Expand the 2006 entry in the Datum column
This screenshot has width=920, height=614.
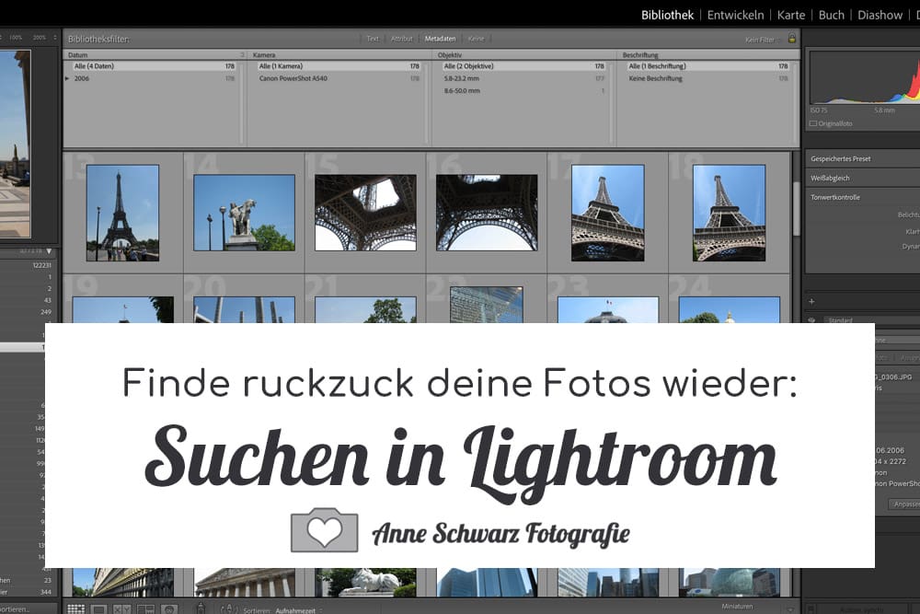pos(66,78)
